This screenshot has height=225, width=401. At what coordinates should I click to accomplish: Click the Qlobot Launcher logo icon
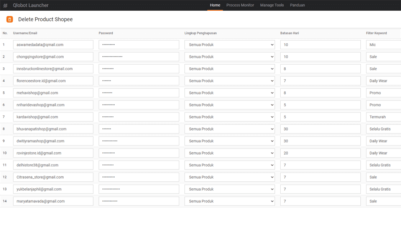click(5, 5)
